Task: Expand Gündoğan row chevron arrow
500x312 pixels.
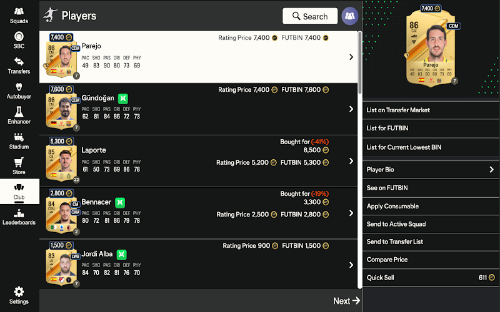Action: click(351, 109)
